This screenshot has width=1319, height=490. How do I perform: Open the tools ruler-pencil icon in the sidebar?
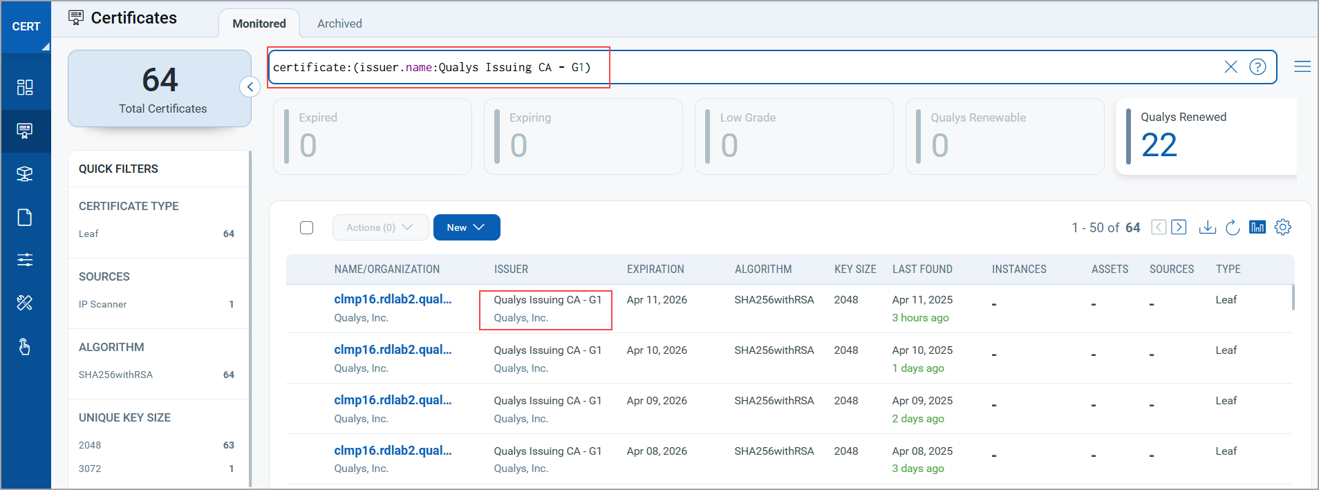(x=25, y=303)
